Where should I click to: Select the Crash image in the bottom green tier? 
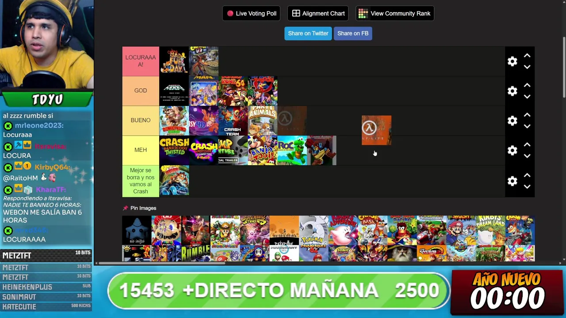tap(174, 181)
